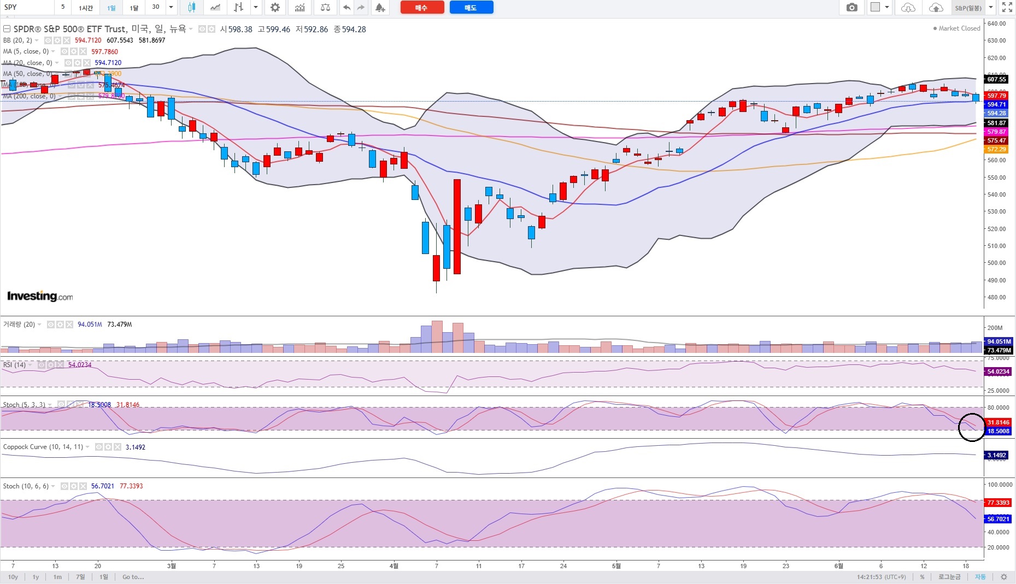Redo chart action arrow
This screenshot has height=584, width=1016.
[361, 8]
